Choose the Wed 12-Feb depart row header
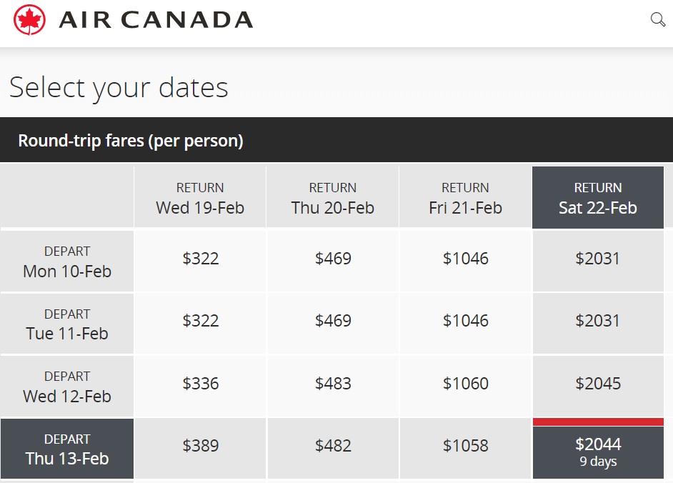This screenshot has height=483, width=673. point(67,386)
